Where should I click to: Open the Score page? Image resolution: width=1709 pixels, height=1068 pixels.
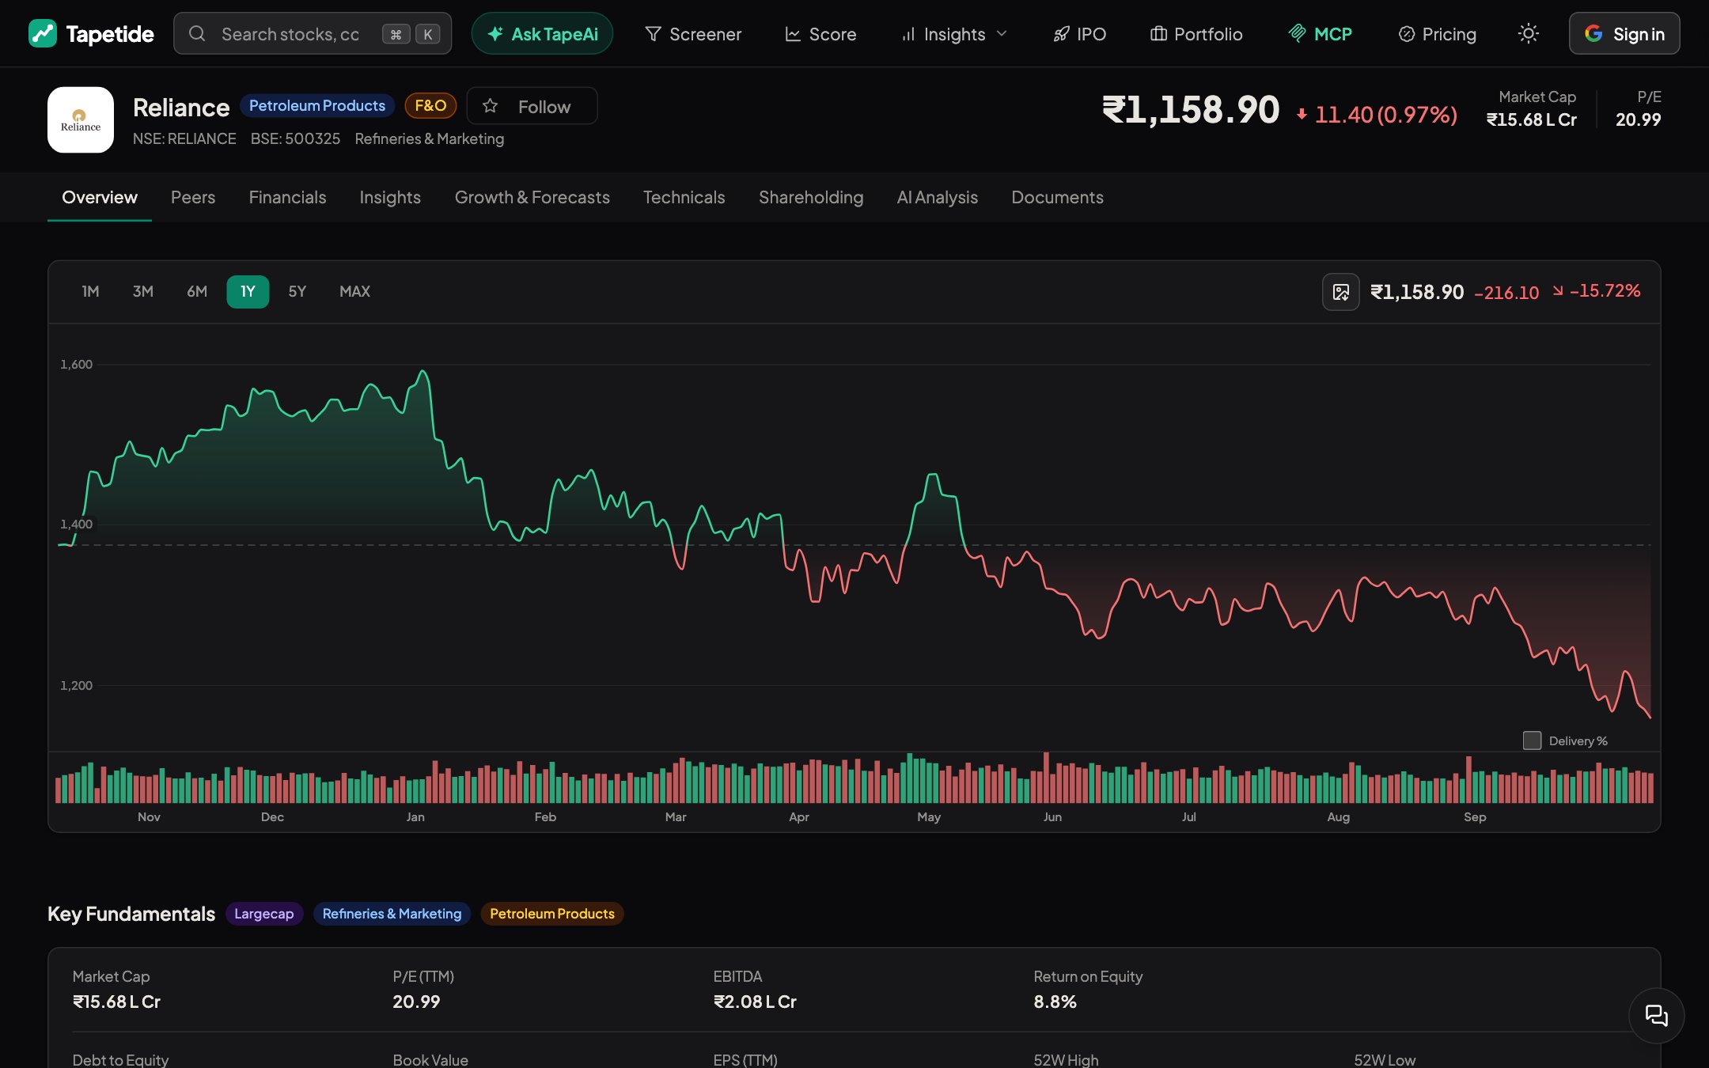click(x=820, y=34)
